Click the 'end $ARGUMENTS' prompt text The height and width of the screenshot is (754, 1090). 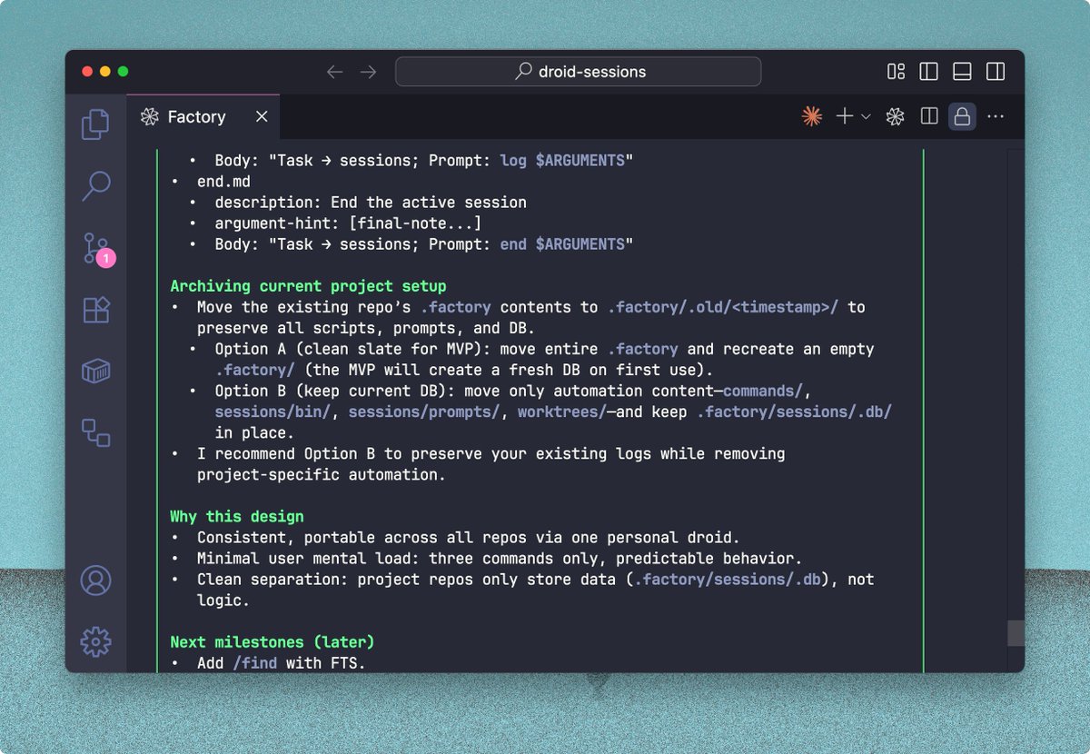click(x=562, y=244)
